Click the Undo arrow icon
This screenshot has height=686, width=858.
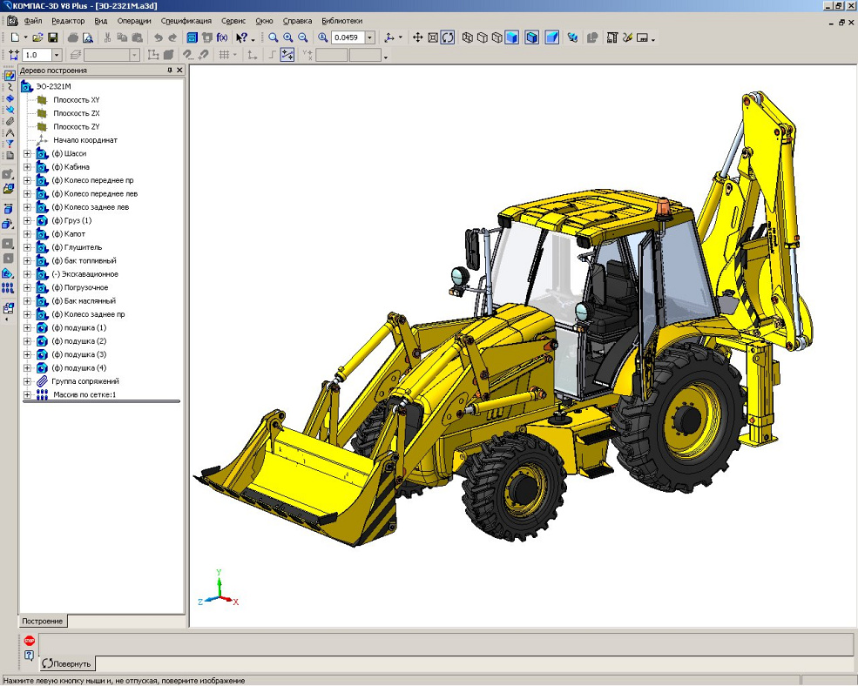(x=158, y=37)
